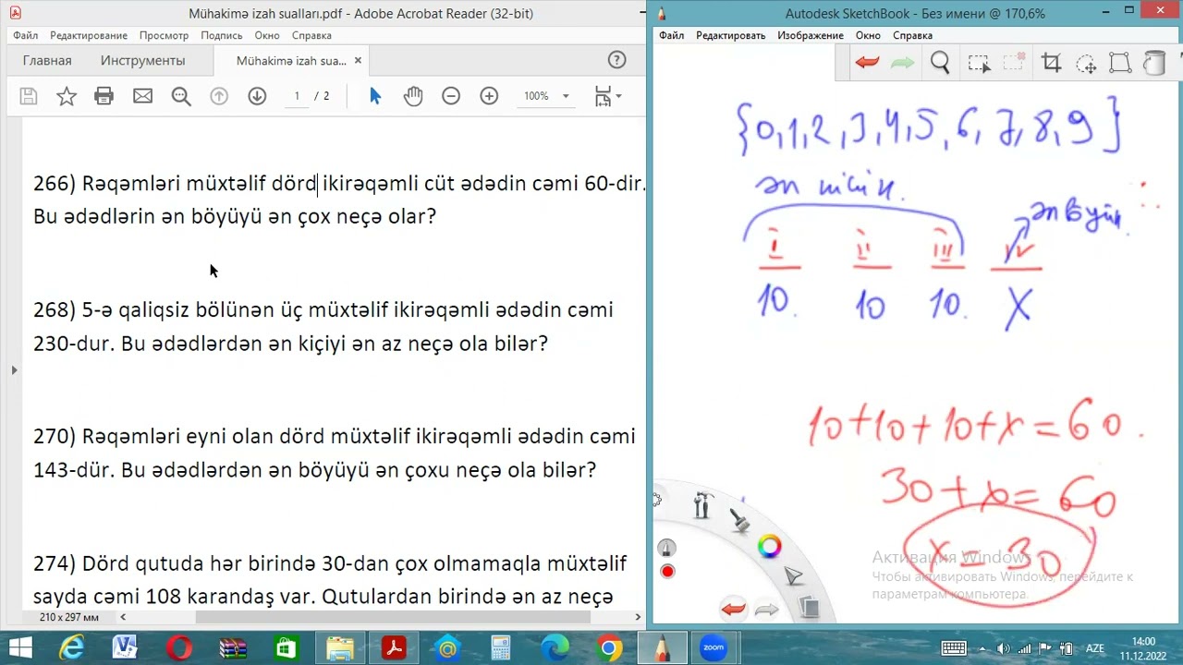Image resolution: width=1183 pixels, height=665 pixels.
Task: Open the Инструменты tab in Acrobat
Action: [x=142, y=60]
